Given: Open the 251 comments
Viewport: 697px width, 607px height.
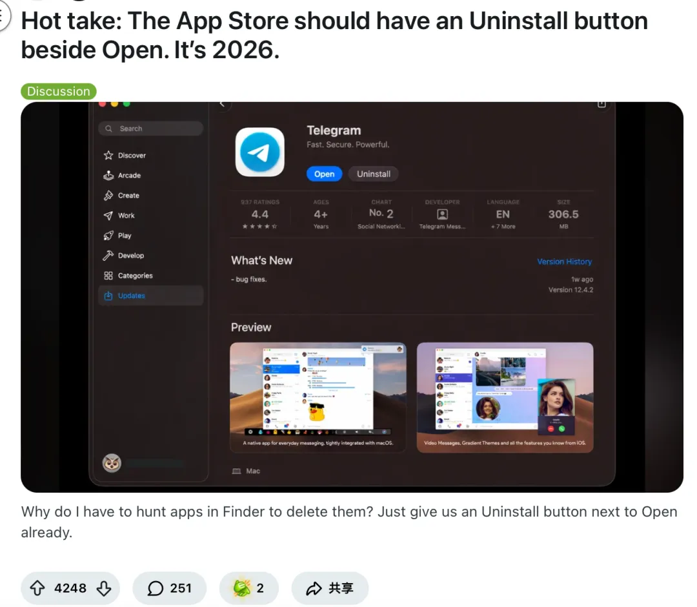Looking at the screenshot, I should coord(169,588).
